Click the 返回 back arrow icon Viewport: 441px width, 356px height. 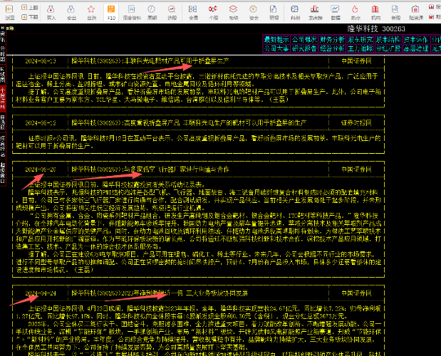pyautogui.click(x=9, y=9)
